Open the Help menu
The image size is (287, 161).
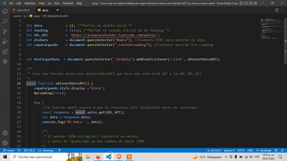pos(79,3)
